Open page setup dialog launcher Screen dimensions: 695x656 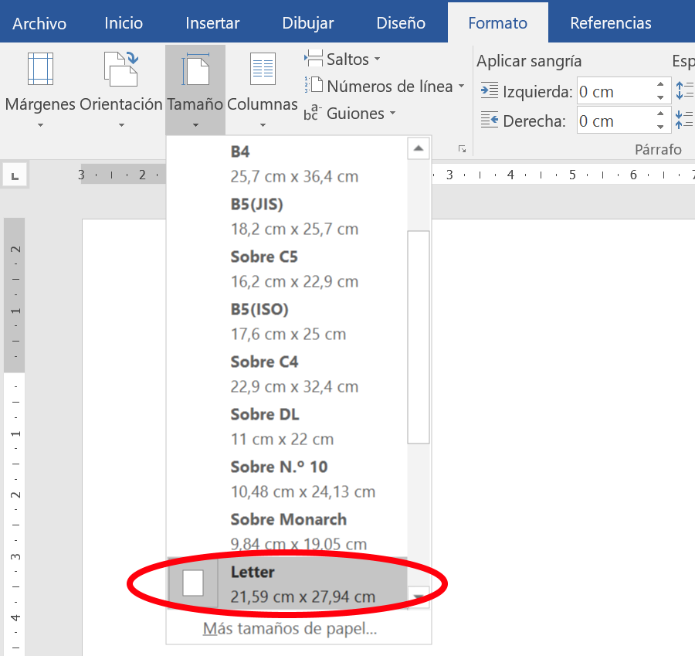[462, 148]
